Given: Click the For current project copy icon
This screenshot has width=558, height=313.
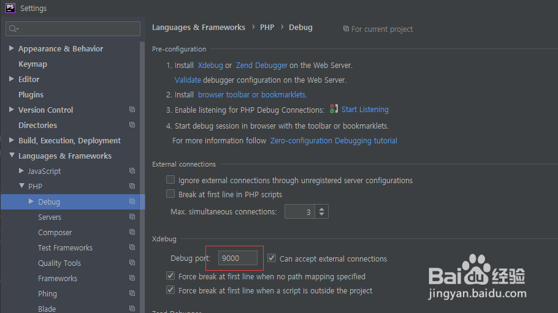Looking at the screenshot, I should tap(346, 29).
